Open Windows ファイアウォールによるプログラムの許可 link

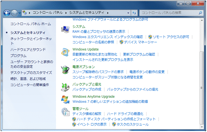coord(110,20)
